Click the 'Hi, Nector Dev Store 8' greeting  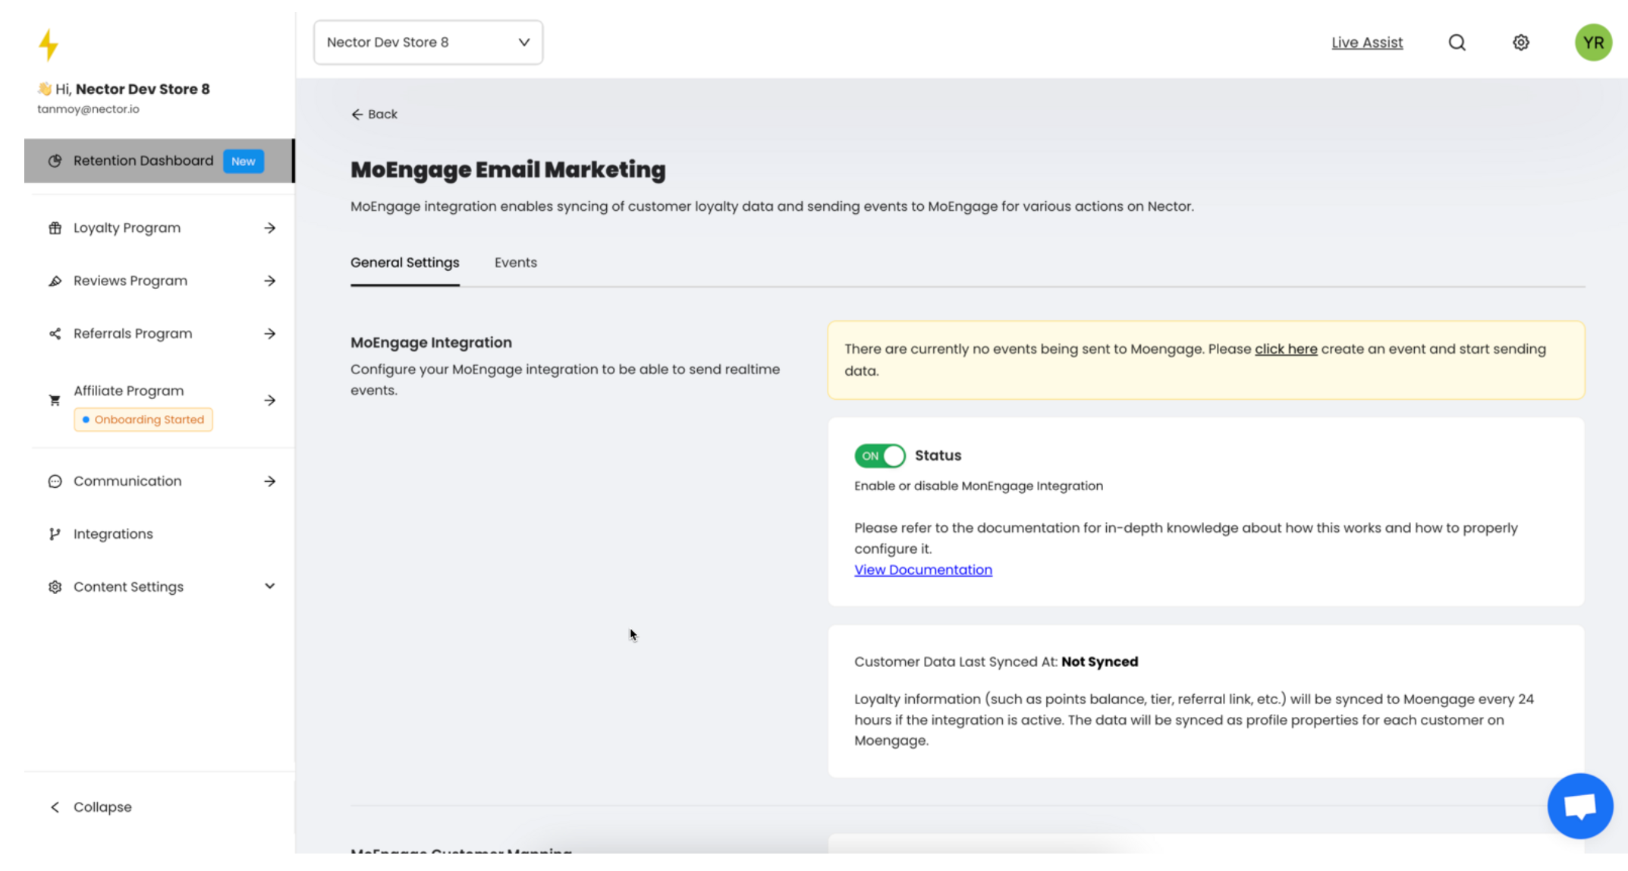coord(124,89)
